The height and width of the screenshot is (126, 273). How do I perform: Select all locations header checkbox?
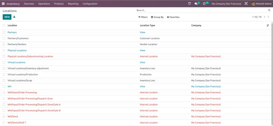tap(4, 25)
